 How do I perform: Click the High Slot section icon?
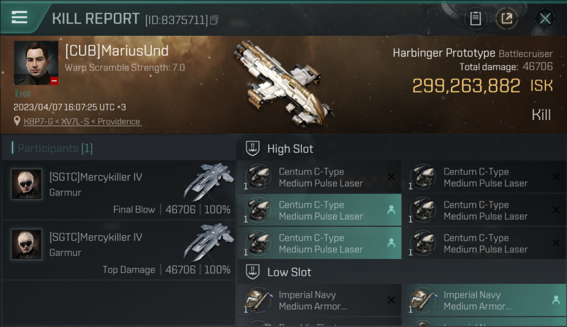(x=253, y=149)
